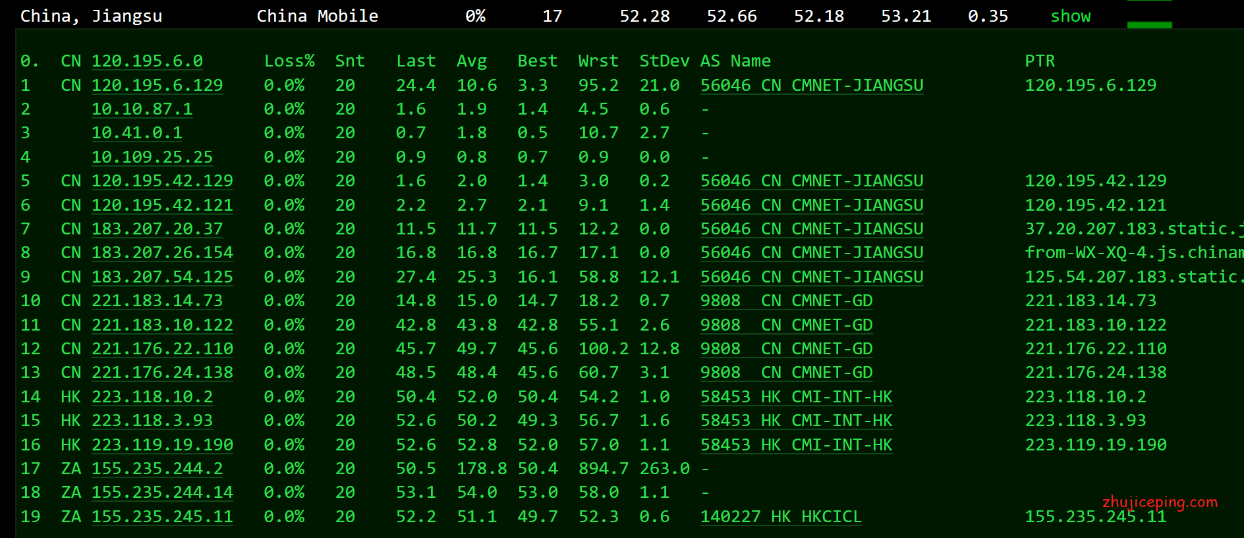This screenshot has height=538, width=1244.
Task: Select PTR text 'from-WX-XQ-4.js.chinam'
Action: click(1134, 253)
